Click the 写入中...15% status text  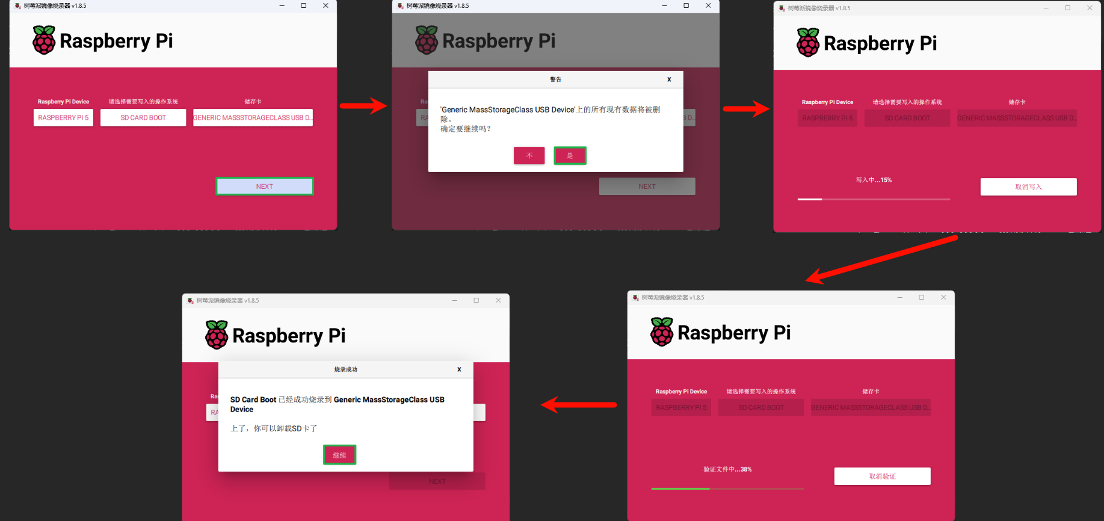(874, 180)
